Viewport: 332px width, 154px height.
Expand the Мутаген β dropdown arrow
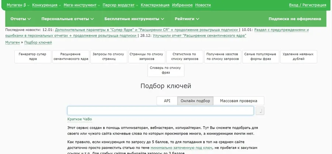(x=28, y=5)
